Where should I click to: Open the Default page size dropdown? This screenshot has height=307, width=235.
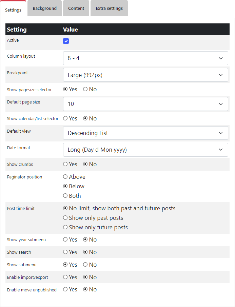coord(145,104)
